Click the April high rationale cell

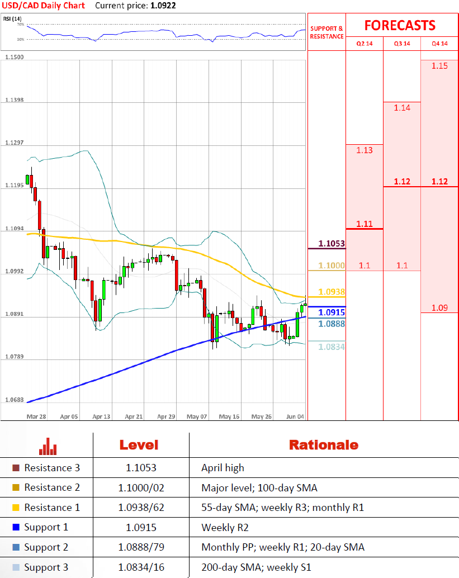click(x=223, y=468)
